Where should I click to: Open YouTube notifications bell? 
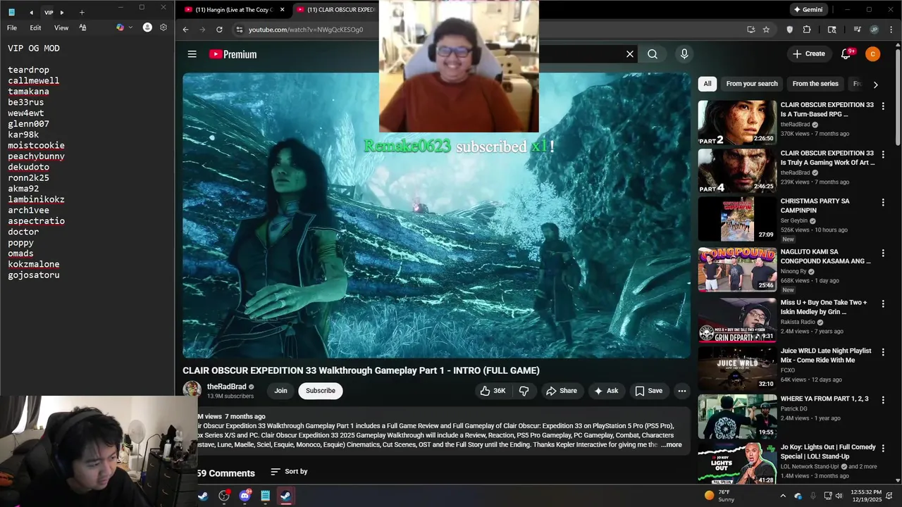[x=848, y=54]
